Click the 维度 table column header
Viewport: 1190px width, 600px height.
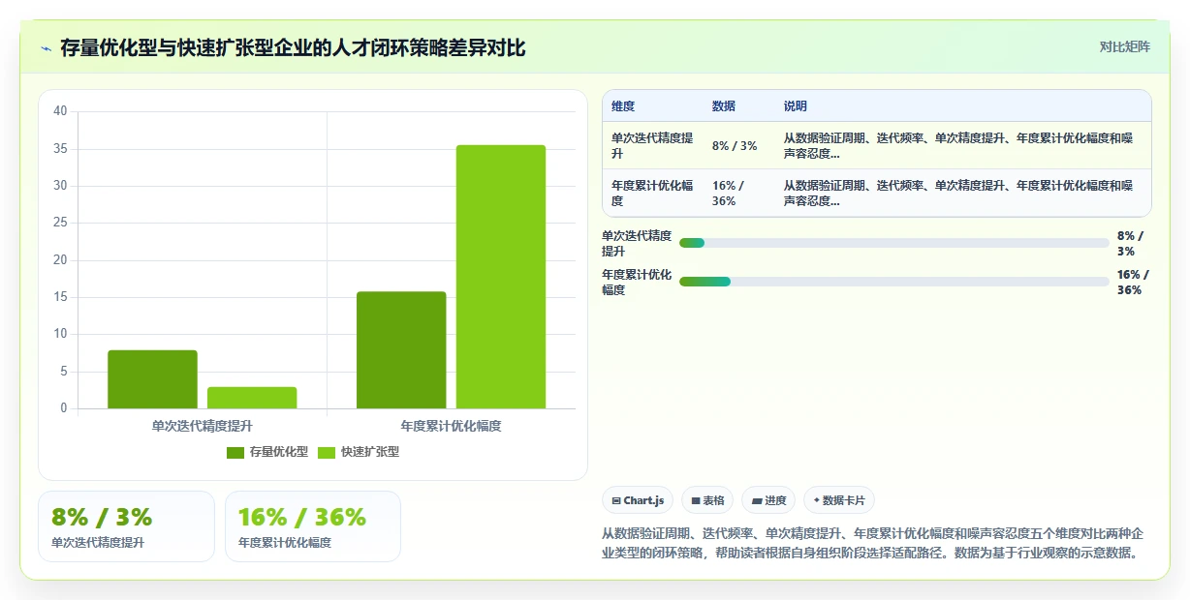(x=623, y=106)
